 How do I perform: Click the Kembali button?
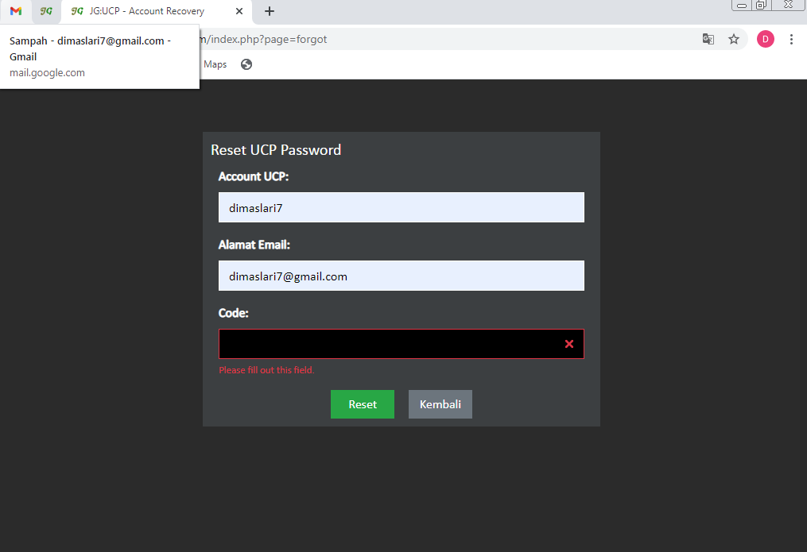pos(440,404)
